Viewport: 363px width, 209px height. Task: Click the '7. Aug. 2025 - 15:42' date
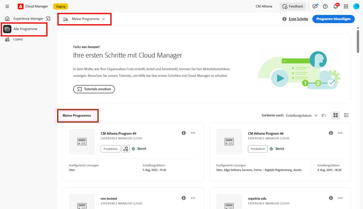click(154, 170)
